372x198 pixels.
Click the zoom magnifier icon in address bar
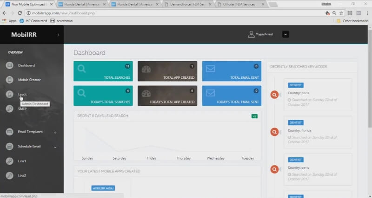(x=334, y=13)
